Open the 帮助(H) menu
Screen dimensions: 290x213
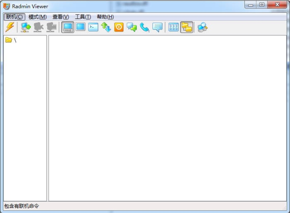[105, 17]
